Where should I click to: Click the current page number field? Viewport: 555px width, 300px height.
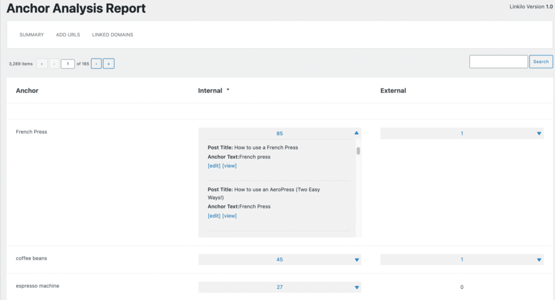[x=68, y=64]
